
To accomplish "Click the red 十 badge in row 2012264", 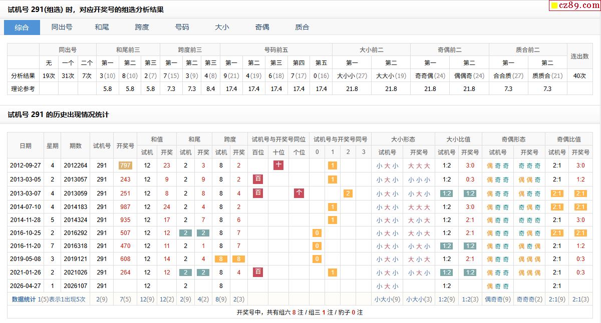I will pyautogui.click(x=279, y=165).
